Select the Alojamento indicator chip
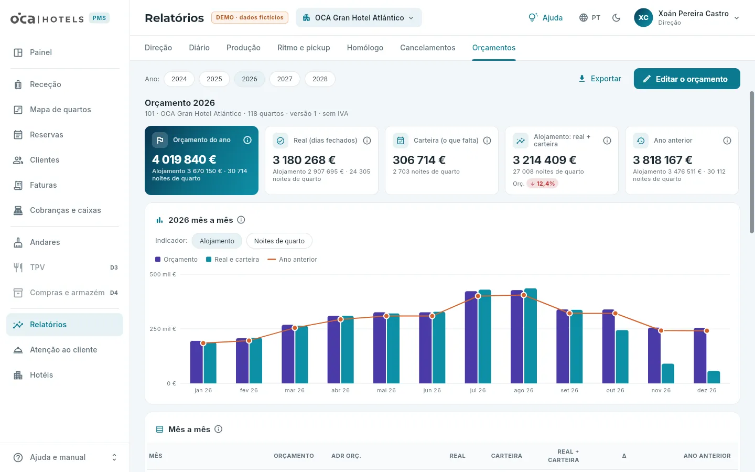This screenshot has width=755, height=472. point(217,241)
